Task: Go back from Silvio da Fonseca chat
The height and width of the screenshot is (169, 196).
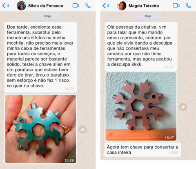Action: pos(6,6)
